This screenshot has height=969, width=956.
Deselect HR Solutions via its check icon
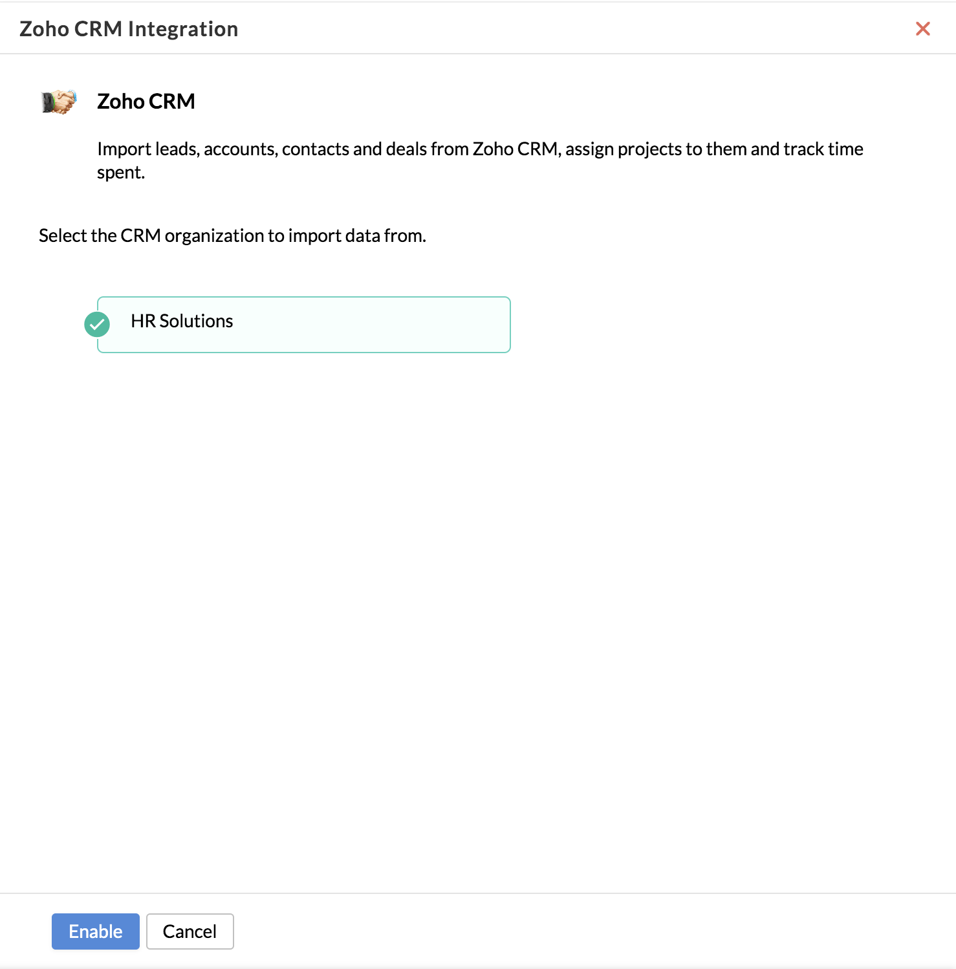pyautogui.click(x=97, y=324)
